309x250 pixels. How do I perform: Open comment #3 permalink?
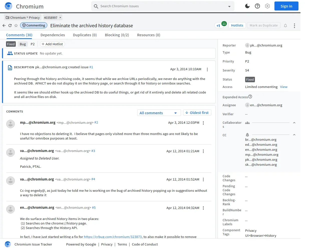93,151
